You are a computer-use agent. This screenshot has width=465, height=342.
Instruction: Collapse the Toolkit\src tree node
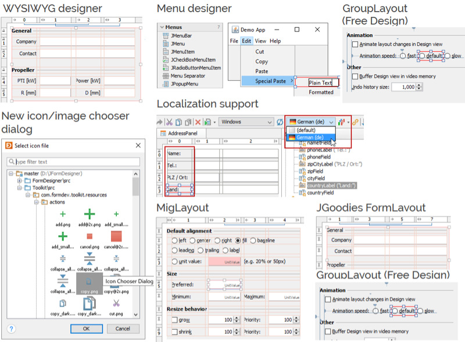pos(19,188)
